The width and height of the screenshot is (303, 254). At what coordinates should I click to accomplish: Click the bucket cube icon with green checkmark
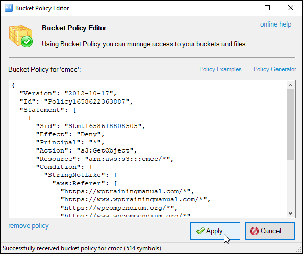[21, 36]
